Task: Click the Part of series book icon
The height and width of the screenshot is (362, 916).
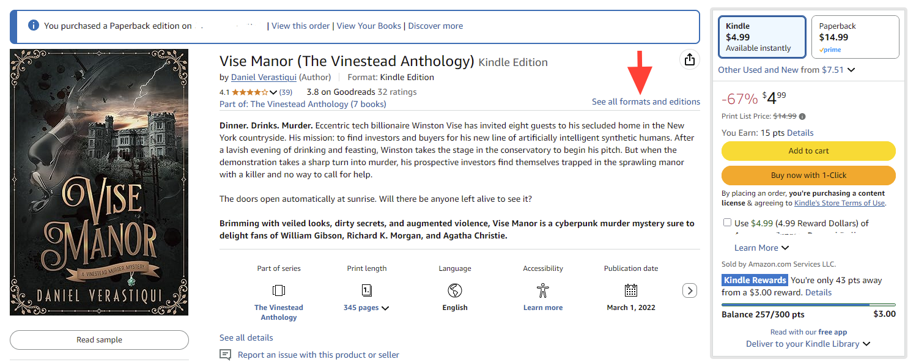Action: point(279,290)
